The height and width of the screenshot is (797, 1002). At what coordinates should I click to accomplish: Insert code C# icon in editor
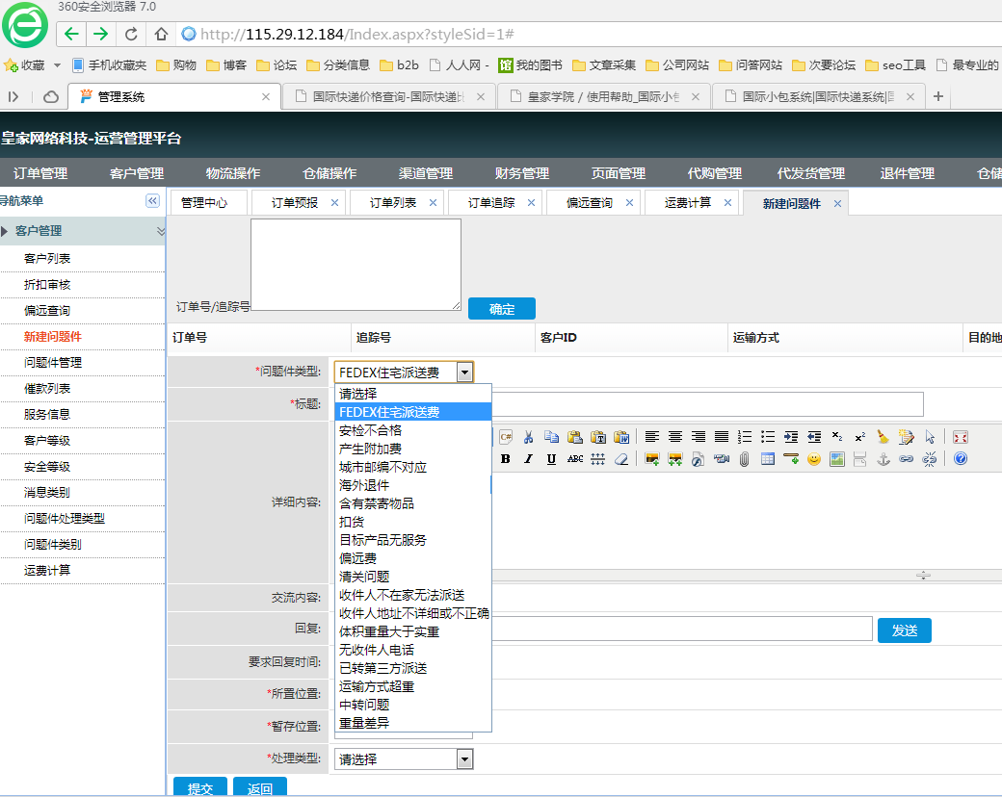(506, 437)
